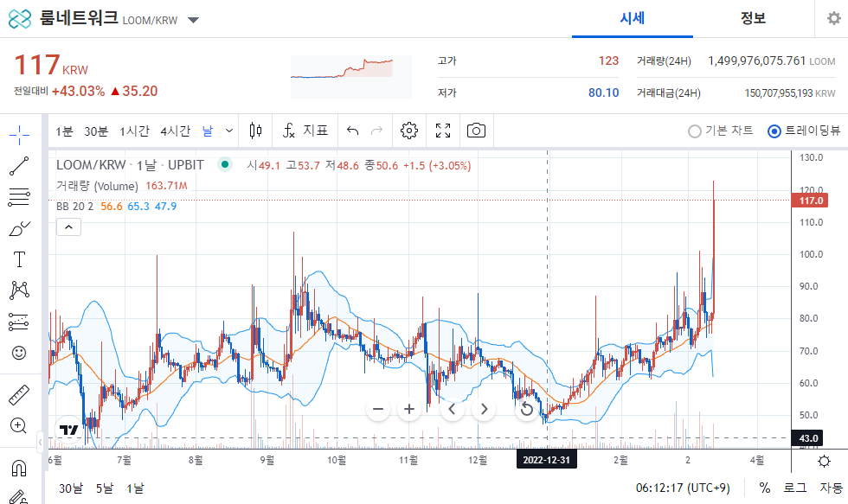Click the high price value 123
Viewport: 848px width, 504px height.
(608, 61)
